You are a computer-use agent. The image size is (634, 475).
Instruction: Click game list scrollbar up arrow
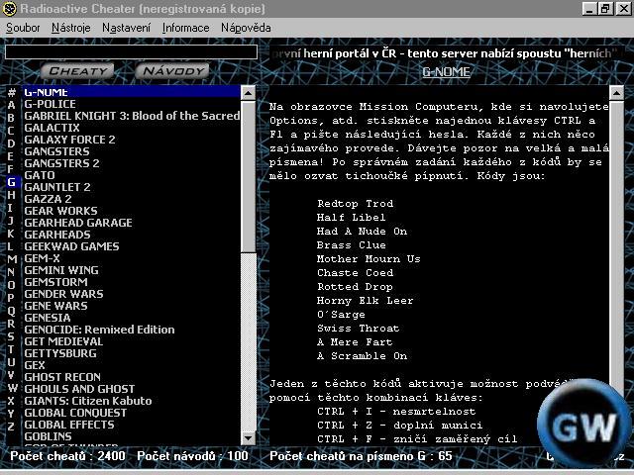[249, 93]
